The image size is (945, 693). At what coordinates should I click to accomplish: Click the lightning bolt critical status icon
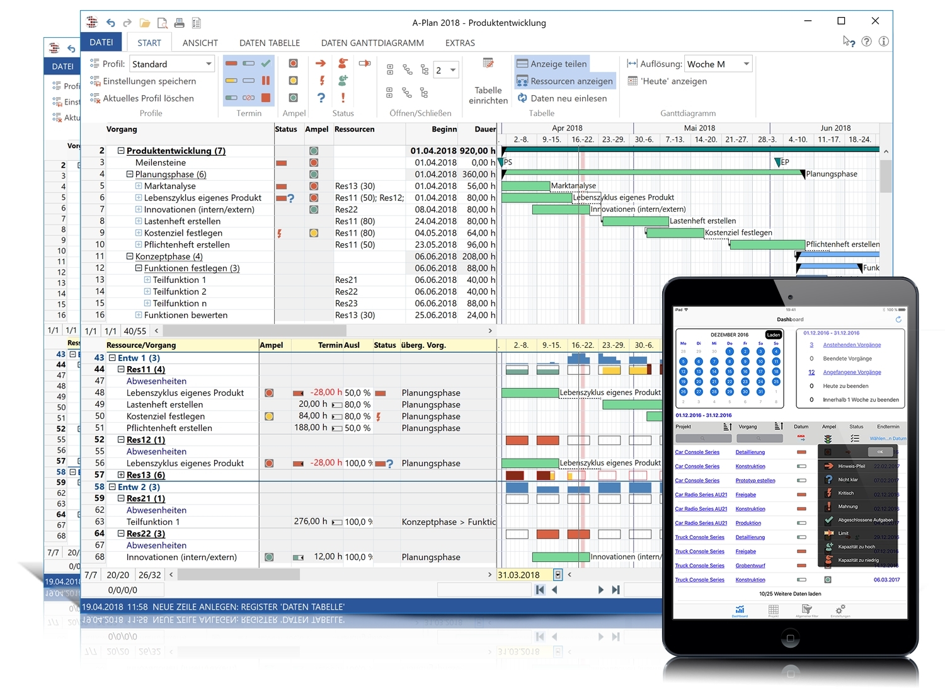(x=321, y=81)
